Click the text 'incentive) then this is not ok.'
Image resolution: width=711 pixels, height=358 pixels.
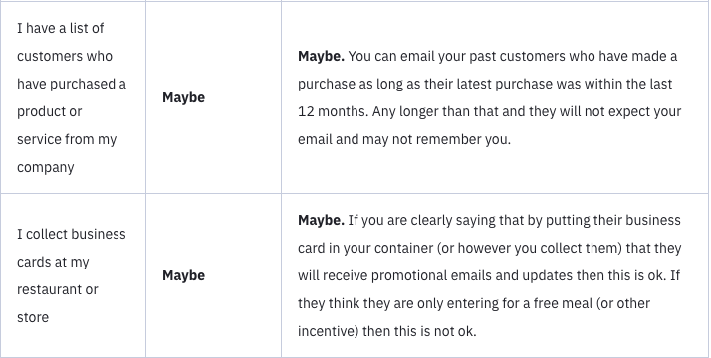386,331
